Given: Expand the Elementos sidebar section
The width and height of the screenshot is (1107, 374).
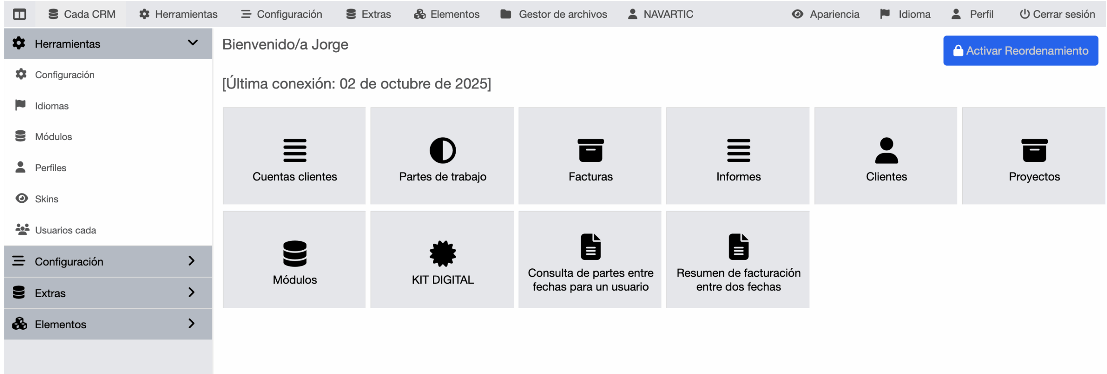Looking at the screenshot, I should [108, 324].
